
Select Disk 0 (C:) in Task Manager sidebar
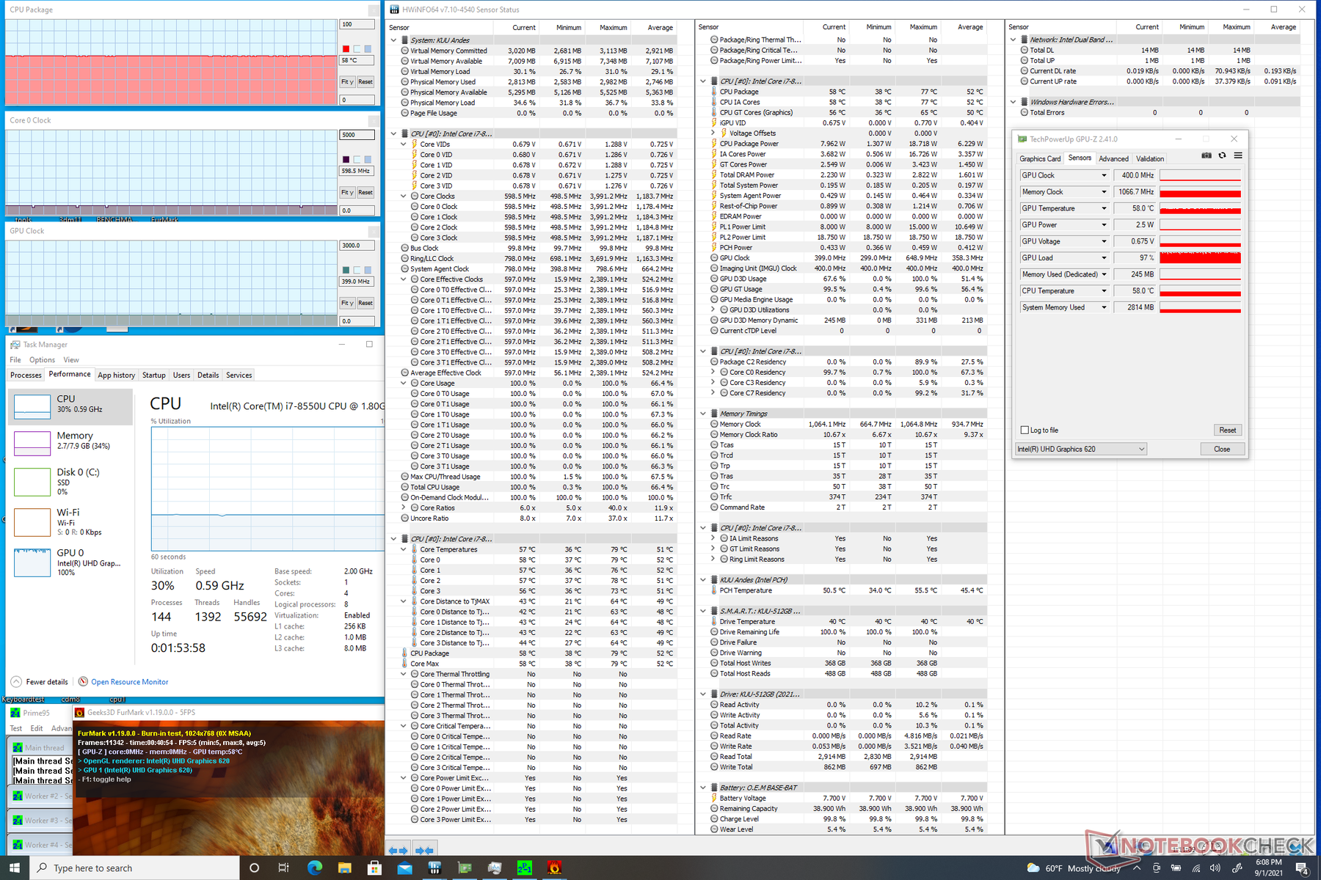(71, 481)
